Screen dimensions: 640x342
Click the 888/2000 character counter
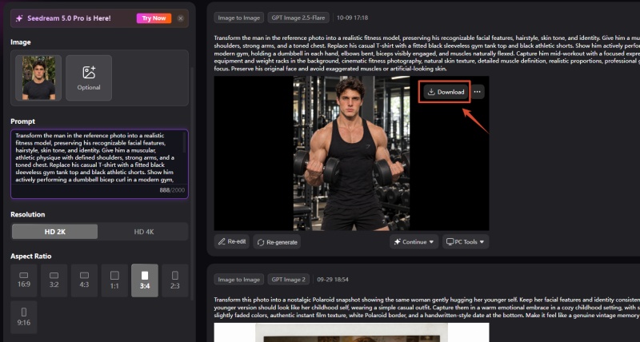pyautogui.click(x=172, y=190)
